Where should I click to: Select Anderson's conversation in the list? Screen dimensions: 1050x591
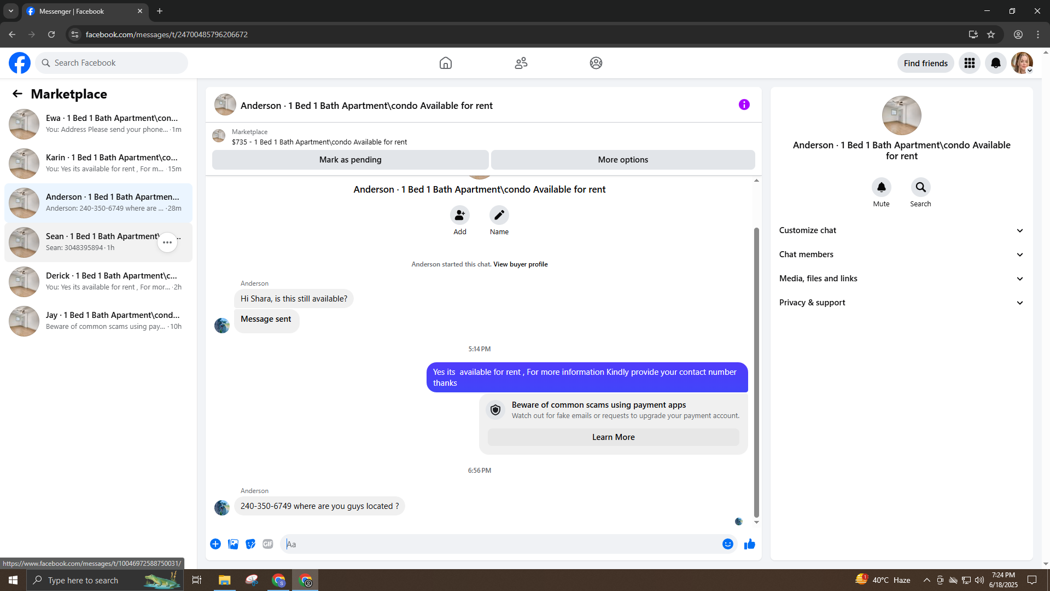[x=98, y=203]
